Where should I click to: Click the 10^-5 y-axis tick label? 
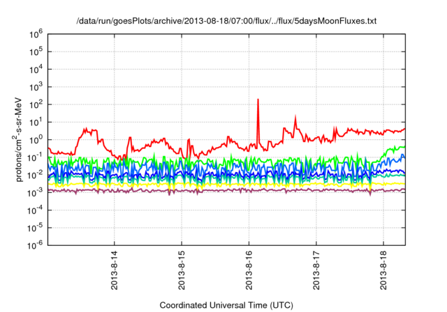click(35, 228)
